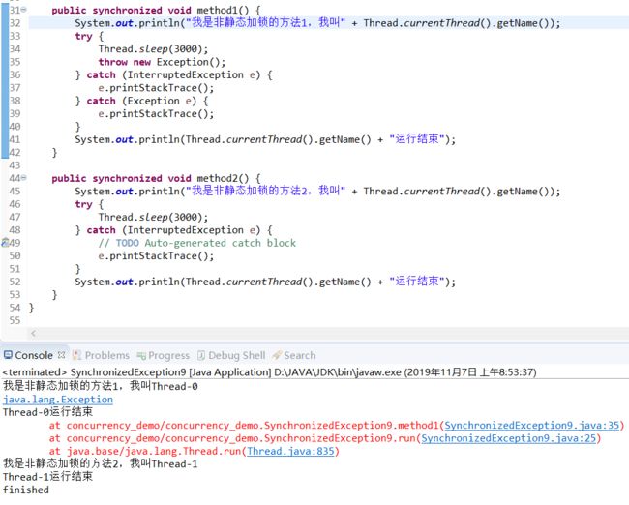Click the Debug Shell tab icon
Screen dimensions: 629x505
[201, 355]
